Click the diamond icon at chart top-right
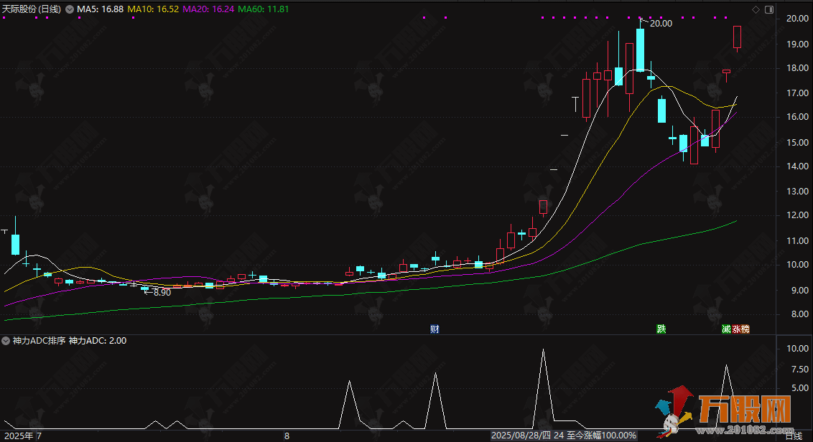The image size is (813, 442). (756, 9)
